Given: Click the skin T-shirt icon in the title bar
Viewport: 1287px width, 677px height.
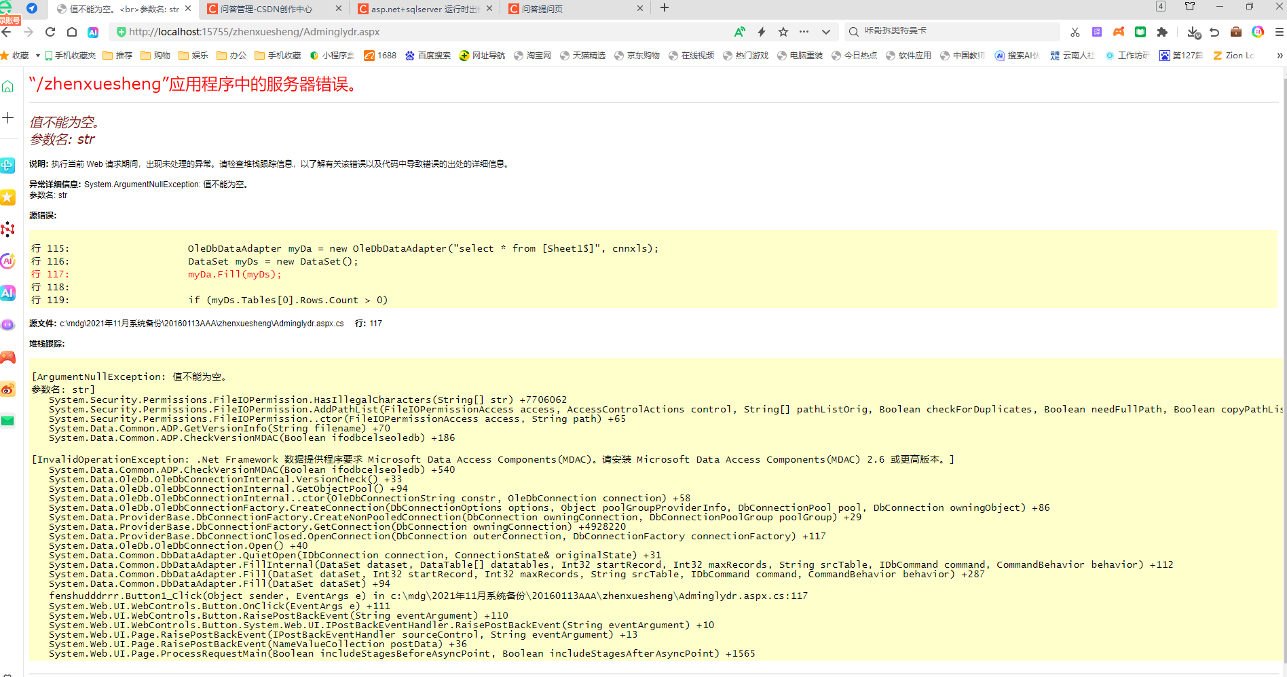Looking at the screenshot, I should point(1190,6).
